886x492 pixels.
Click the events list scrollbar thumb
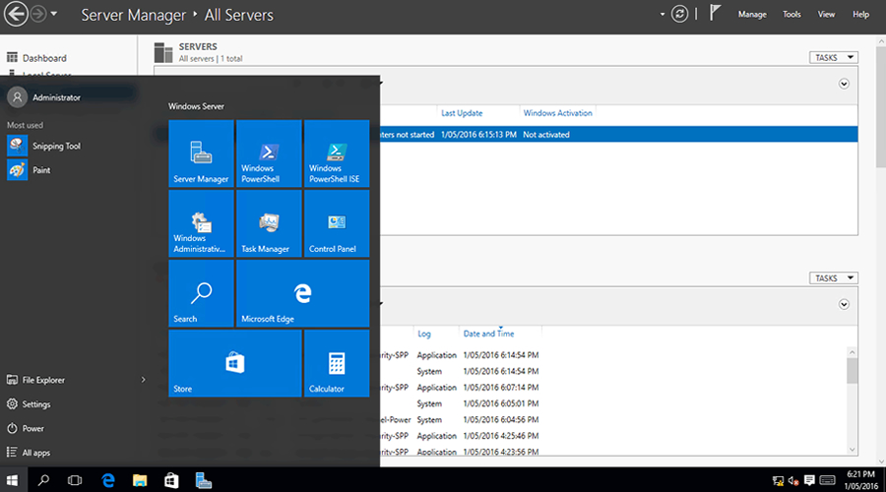pos(853,371)
